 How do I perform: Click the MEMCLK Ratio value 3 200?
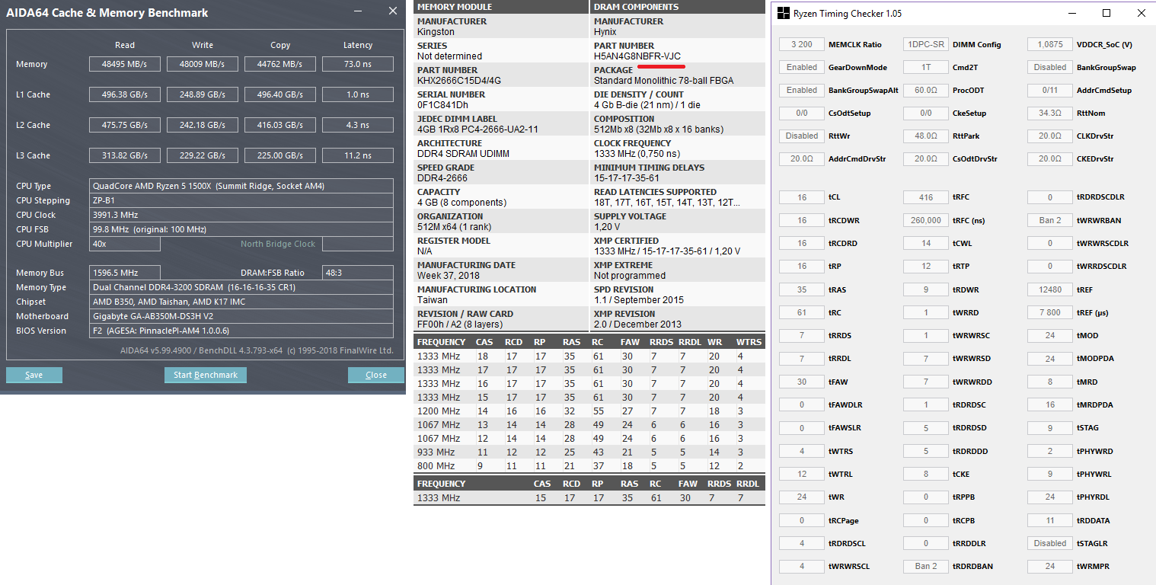[802, 45]
